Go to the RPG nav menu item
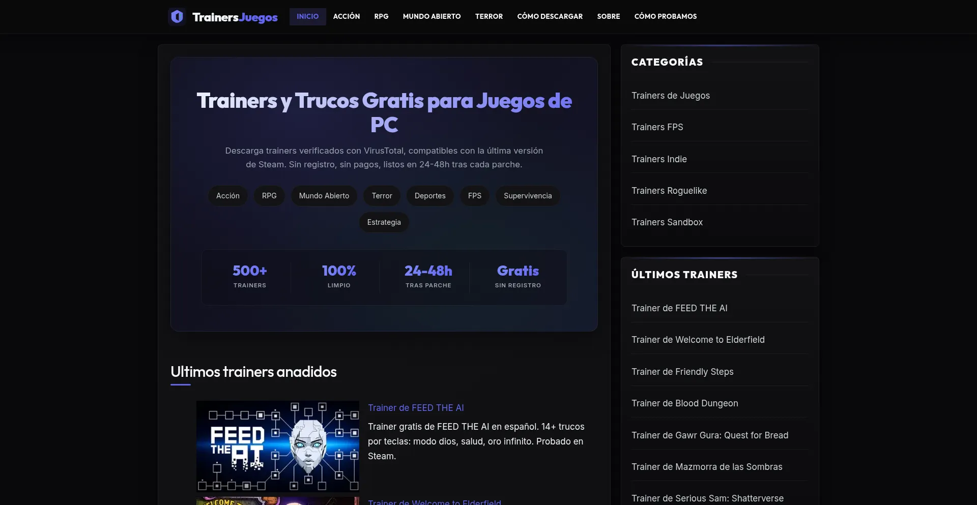The width and height of the screenshot is (977, 505). point(382,16)
